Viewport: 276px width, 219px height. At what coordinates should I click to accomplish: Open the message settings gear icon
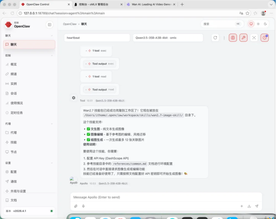coord(74,98)
